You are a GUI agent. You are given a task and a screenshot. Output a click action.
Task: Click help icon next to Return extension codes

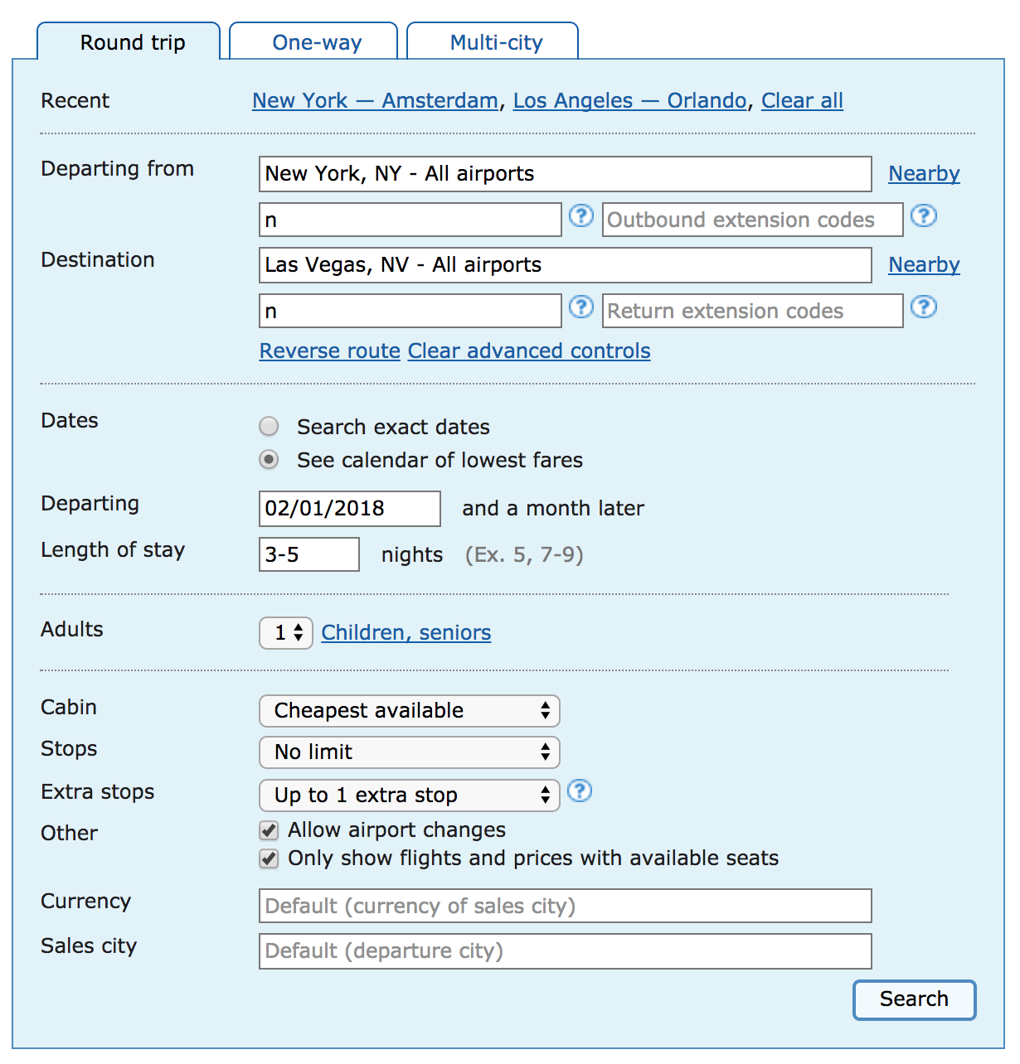(923, 307)
